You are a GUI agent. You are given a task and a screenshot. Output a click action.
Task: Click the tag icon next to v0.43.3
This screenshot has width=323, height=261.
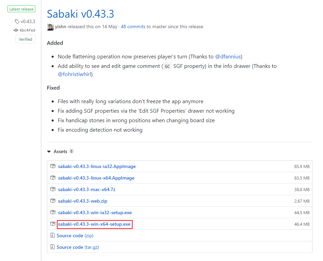(x=17, y=21)
